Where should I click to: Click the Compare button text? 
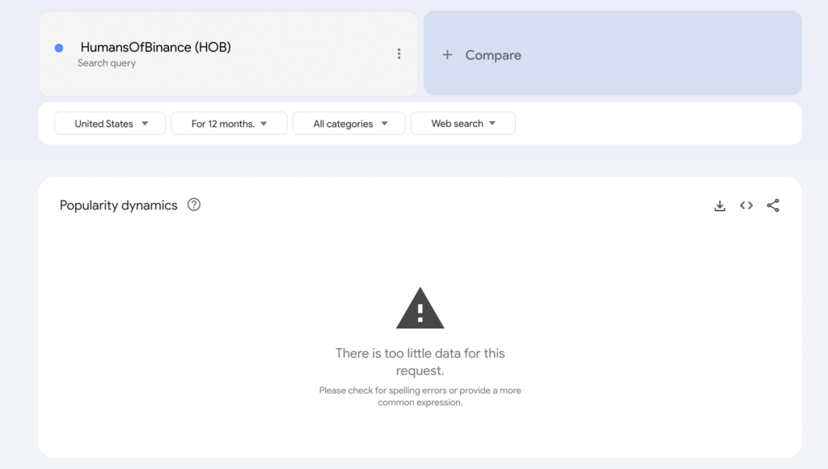pyautogui.click(x=493, y=55)
